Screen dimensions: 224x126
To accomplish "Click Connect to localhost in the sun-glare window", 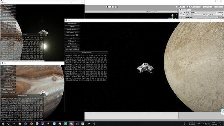I will click(8, 32).
